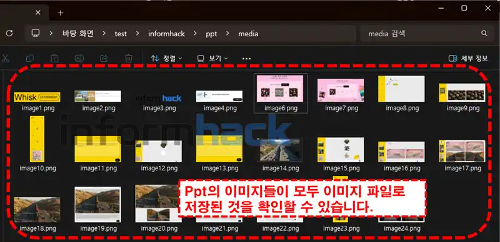
Task: Select image2.png thumbnail
Action: [98, 96]
